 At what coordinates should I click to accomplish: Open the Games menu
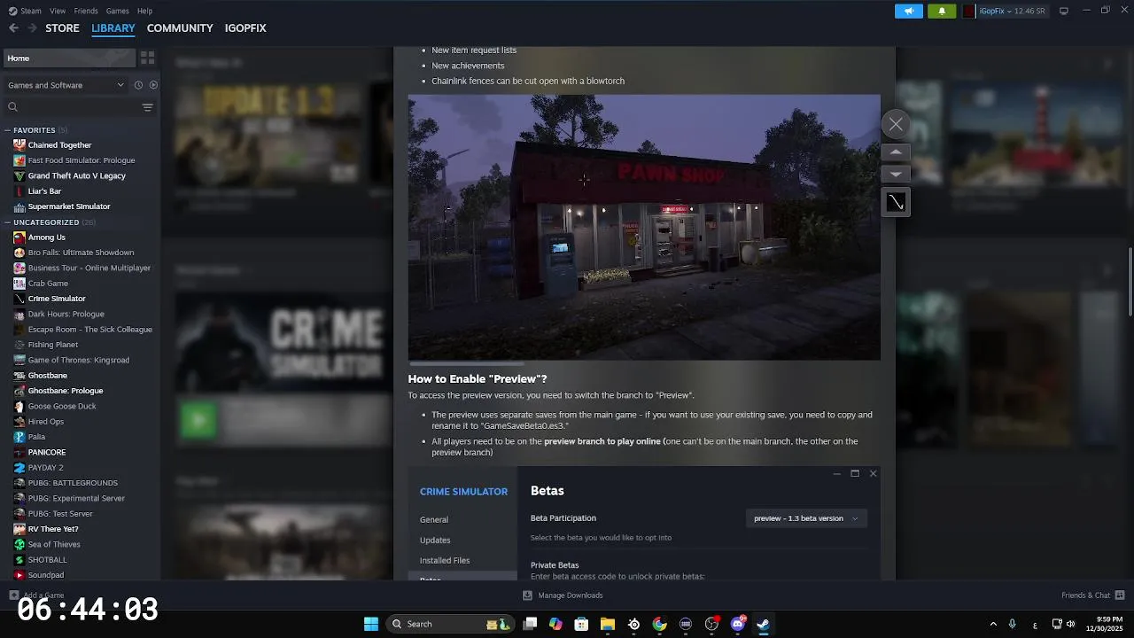click(117, 11)
